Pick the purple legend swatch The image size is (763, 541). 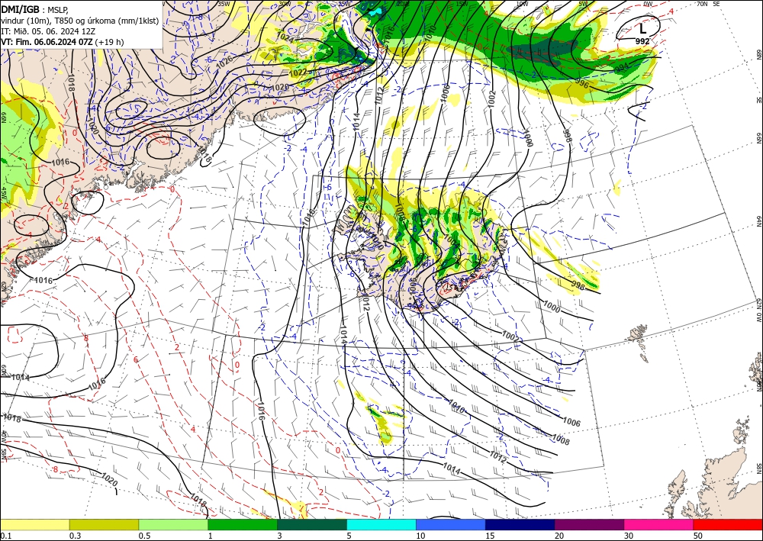click(x=589, y=524)
